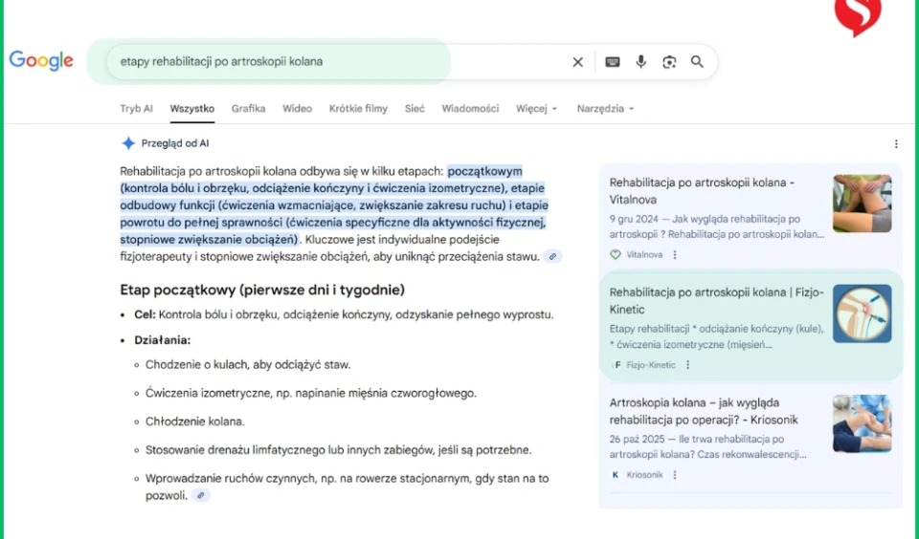
Task: Click the blue AI sparkle icon
Action: pos(127,143)
